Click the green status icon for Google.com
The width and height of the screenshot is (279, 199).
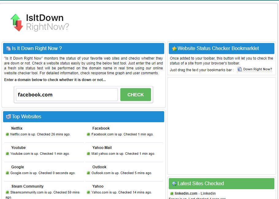pos(7,173)
